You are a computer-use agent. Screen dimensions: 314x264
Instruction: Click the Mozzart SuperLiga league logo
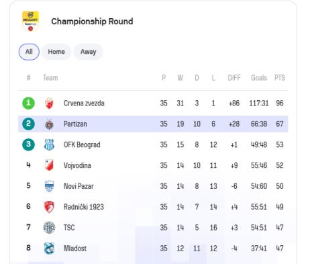(30, 21)
